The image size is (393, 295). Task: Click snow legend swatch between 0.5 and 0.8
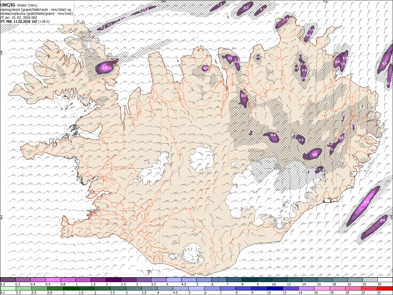pos(53,280)
